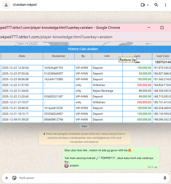Click last coin value 191,879,345

click(x=162, y=68)
